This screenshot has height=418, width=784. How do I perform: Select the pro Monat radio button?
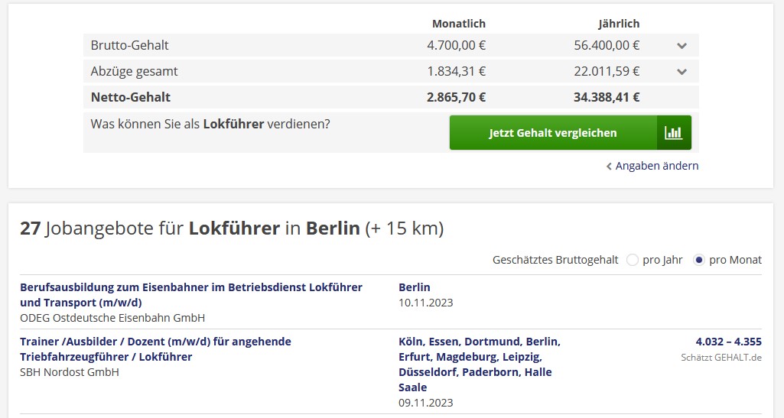[698, 260]
